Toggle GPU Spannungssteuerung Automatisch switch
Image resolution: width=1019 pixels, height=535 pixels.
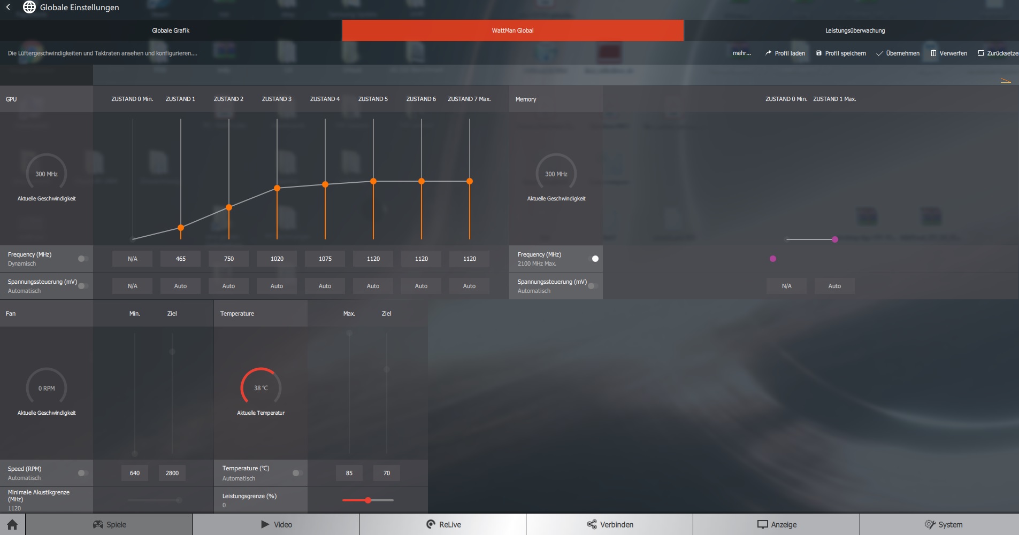[83, 286]
